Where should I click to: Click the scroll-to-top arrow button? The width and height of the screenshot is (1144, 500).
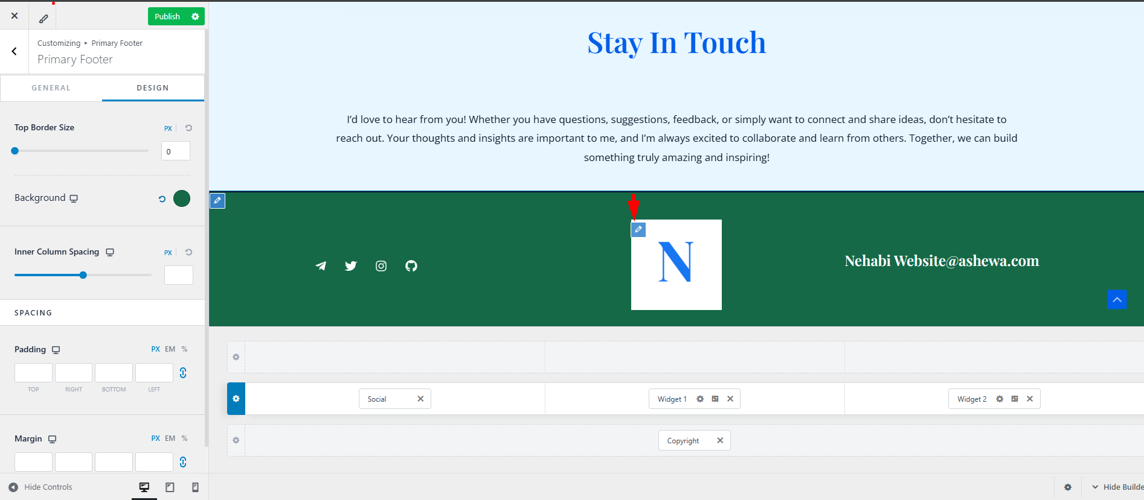click(1117, 299)
